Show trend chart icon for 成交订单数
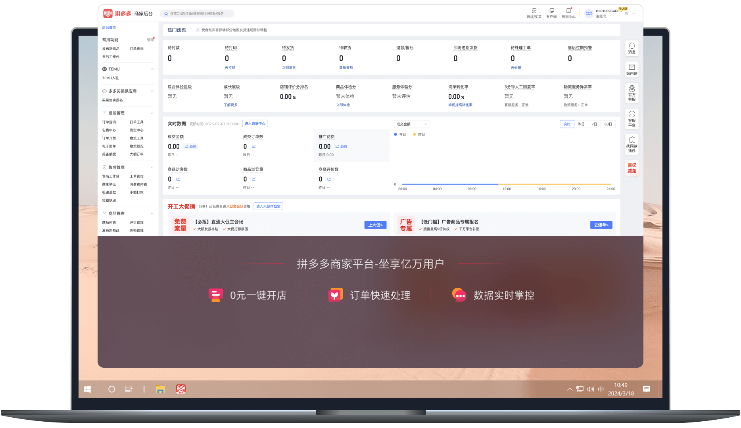Screen dimensions: 741x428 [253, 147]
